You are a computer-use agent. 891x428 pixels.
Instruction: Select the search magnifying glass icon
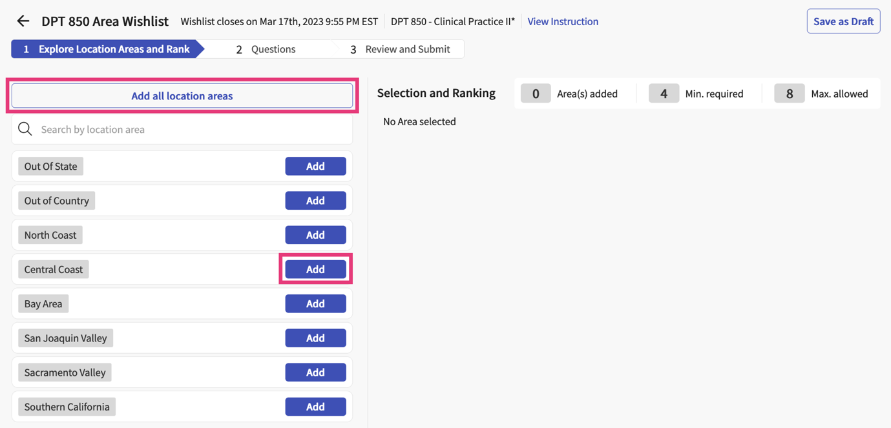click(x=25, y=128)
